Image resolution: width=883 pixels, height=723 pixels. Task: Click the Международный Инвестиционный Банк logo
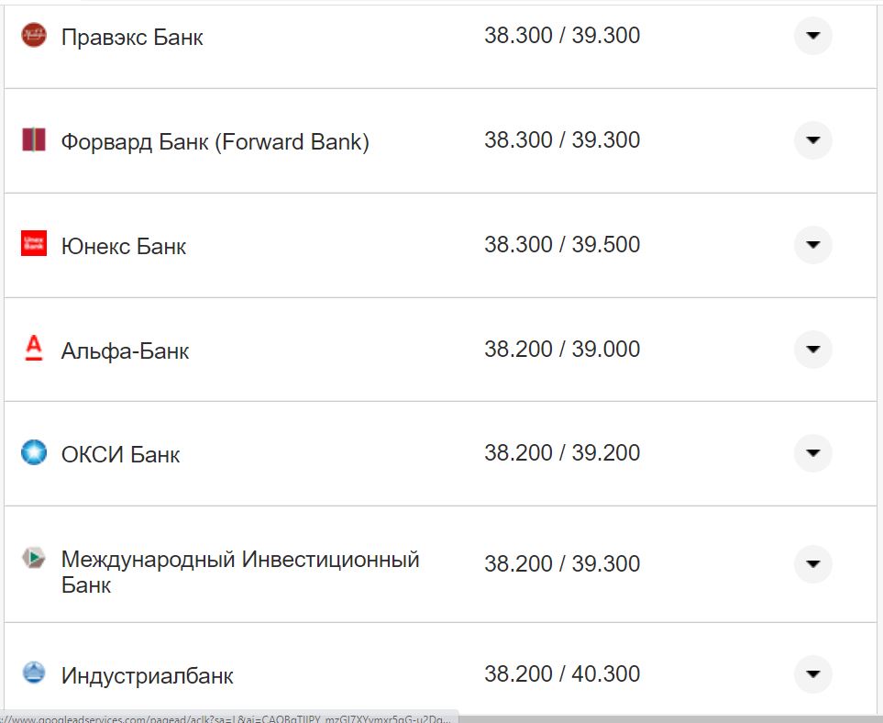[32, 558]
